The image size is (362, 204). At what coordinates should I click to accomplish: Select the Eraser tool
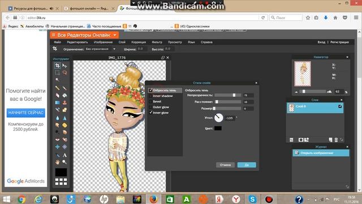pos(57,95)
